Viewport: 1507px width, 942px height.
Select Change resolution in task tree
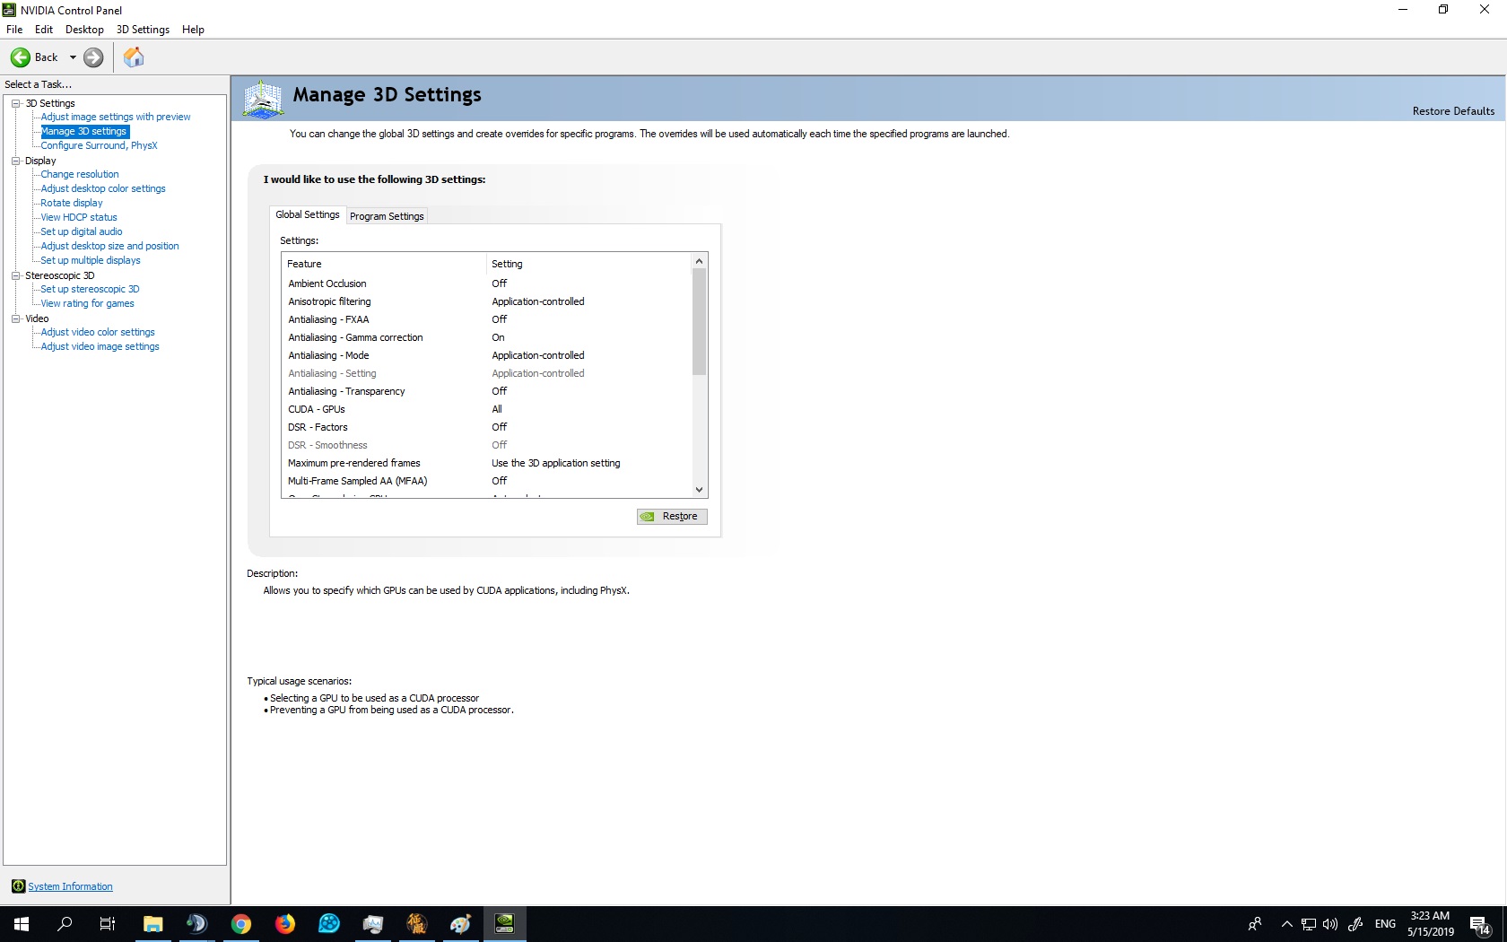80,174
